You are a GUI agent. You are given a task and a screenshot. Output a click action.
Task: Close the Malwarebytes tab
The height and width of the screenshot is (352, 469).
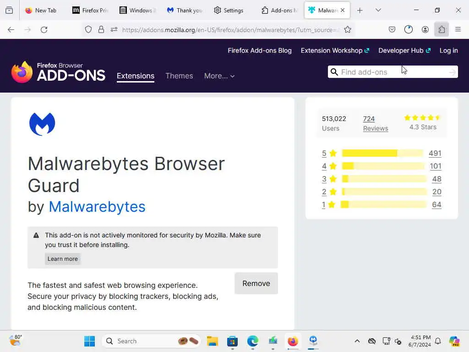click(x=343, y=10)
